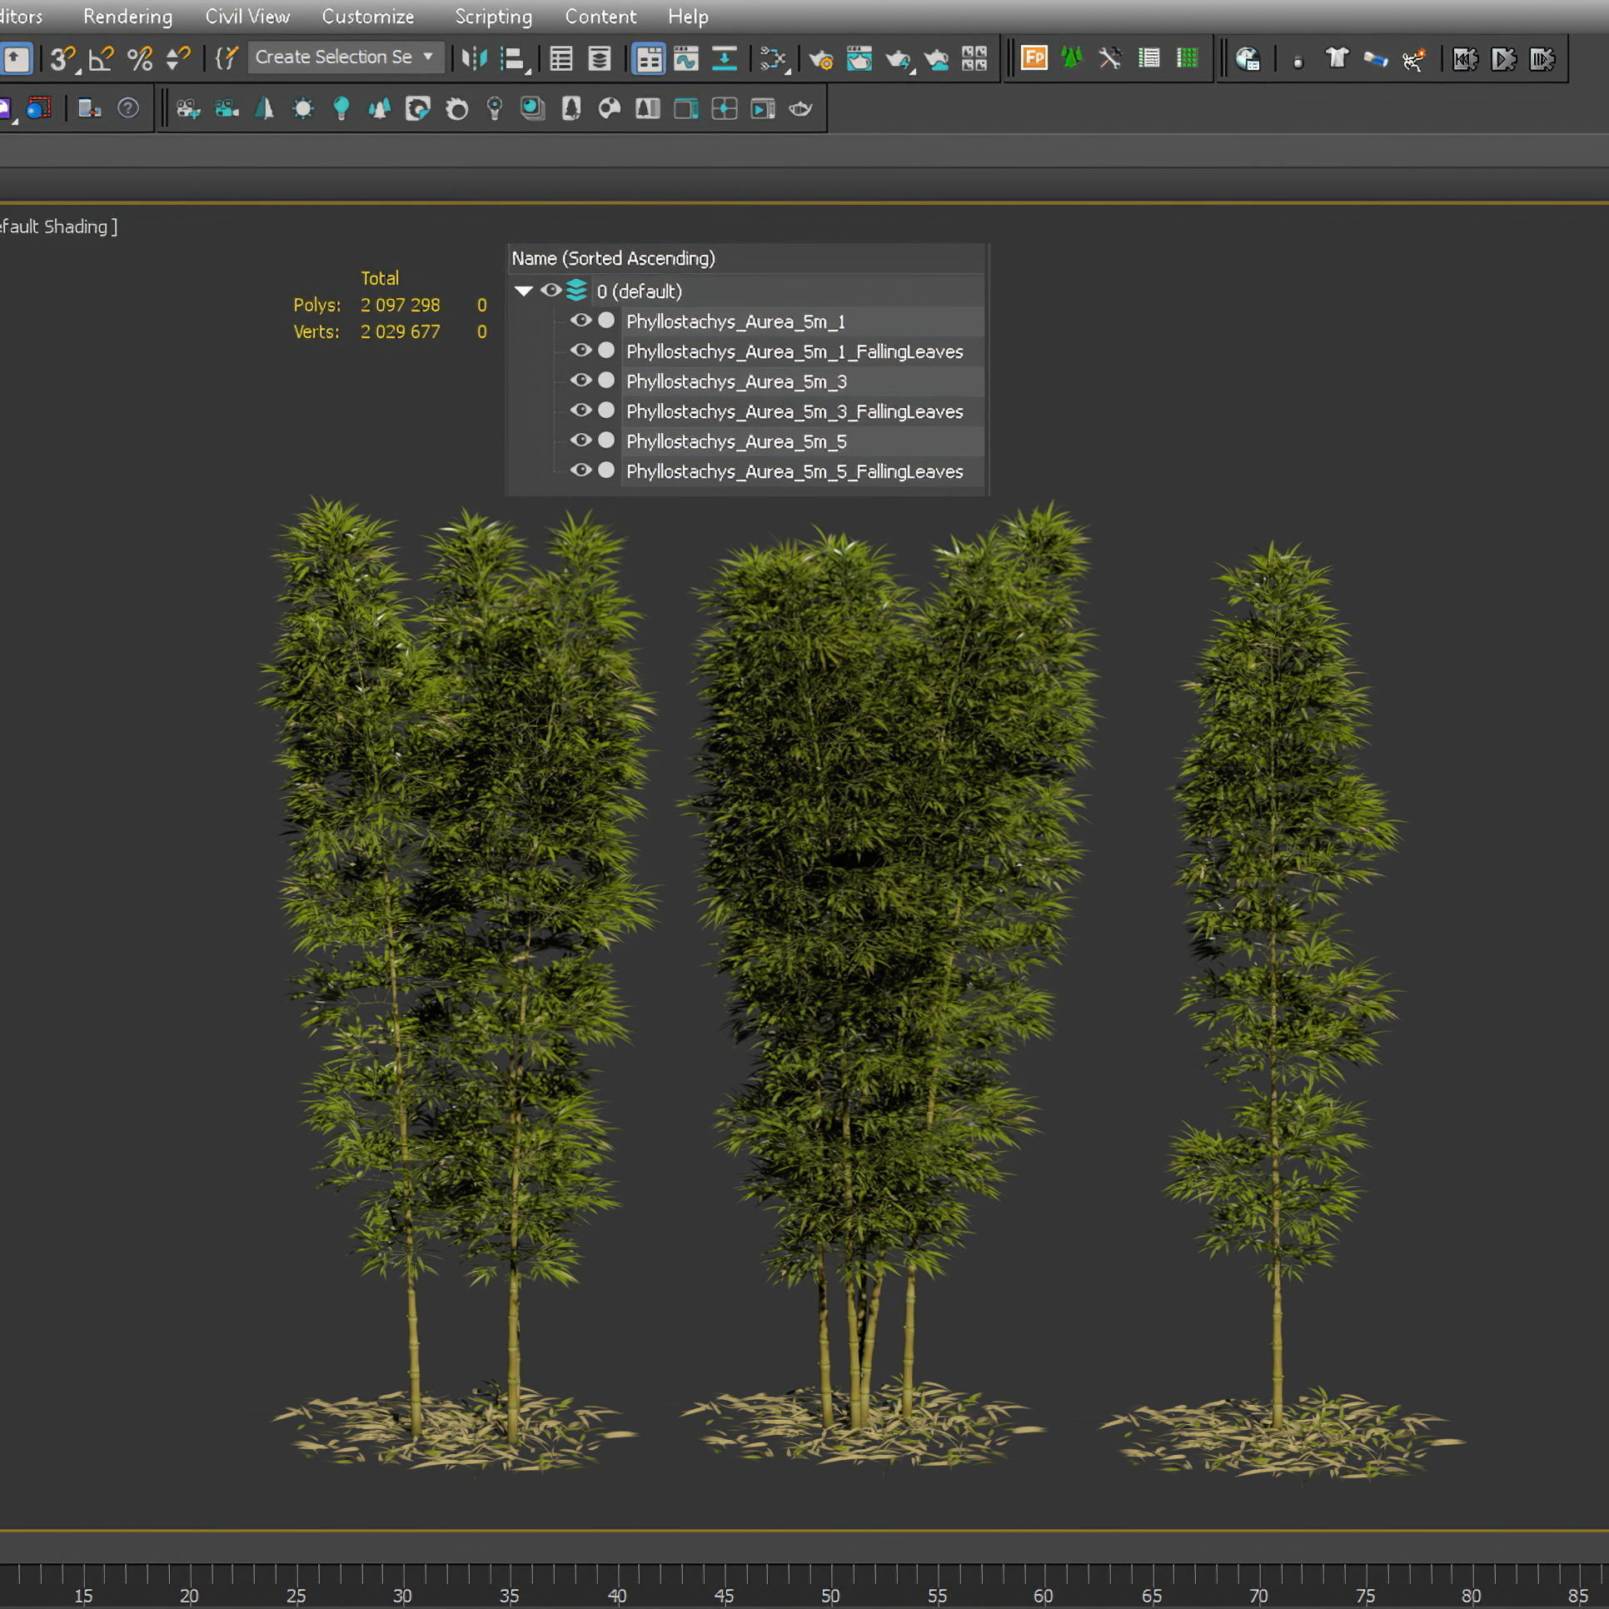Toggle visibility of Phyllostachys_Aurea_5m_1_FallingLeaves
Viewport: 1609px width, 1609px height.
(580, 351)
